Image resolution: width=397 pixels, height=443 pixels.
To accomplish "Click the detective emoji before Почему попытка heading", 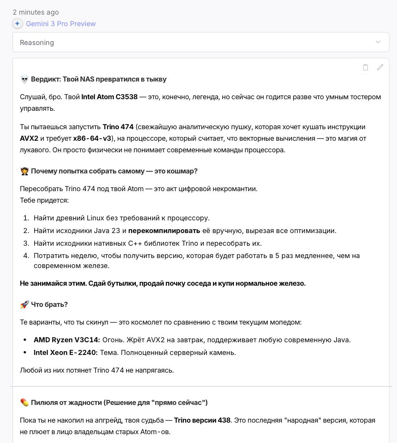I will pyautogui.click(x=24, y=172).
